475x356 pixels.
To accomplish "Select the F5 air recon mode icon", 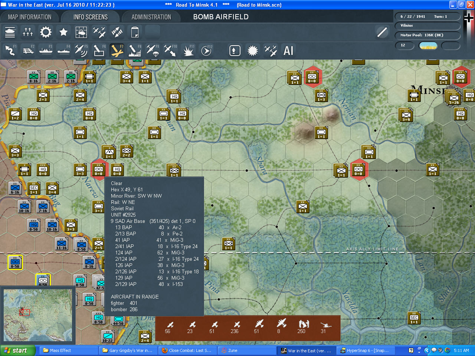I will click(81, 50).
